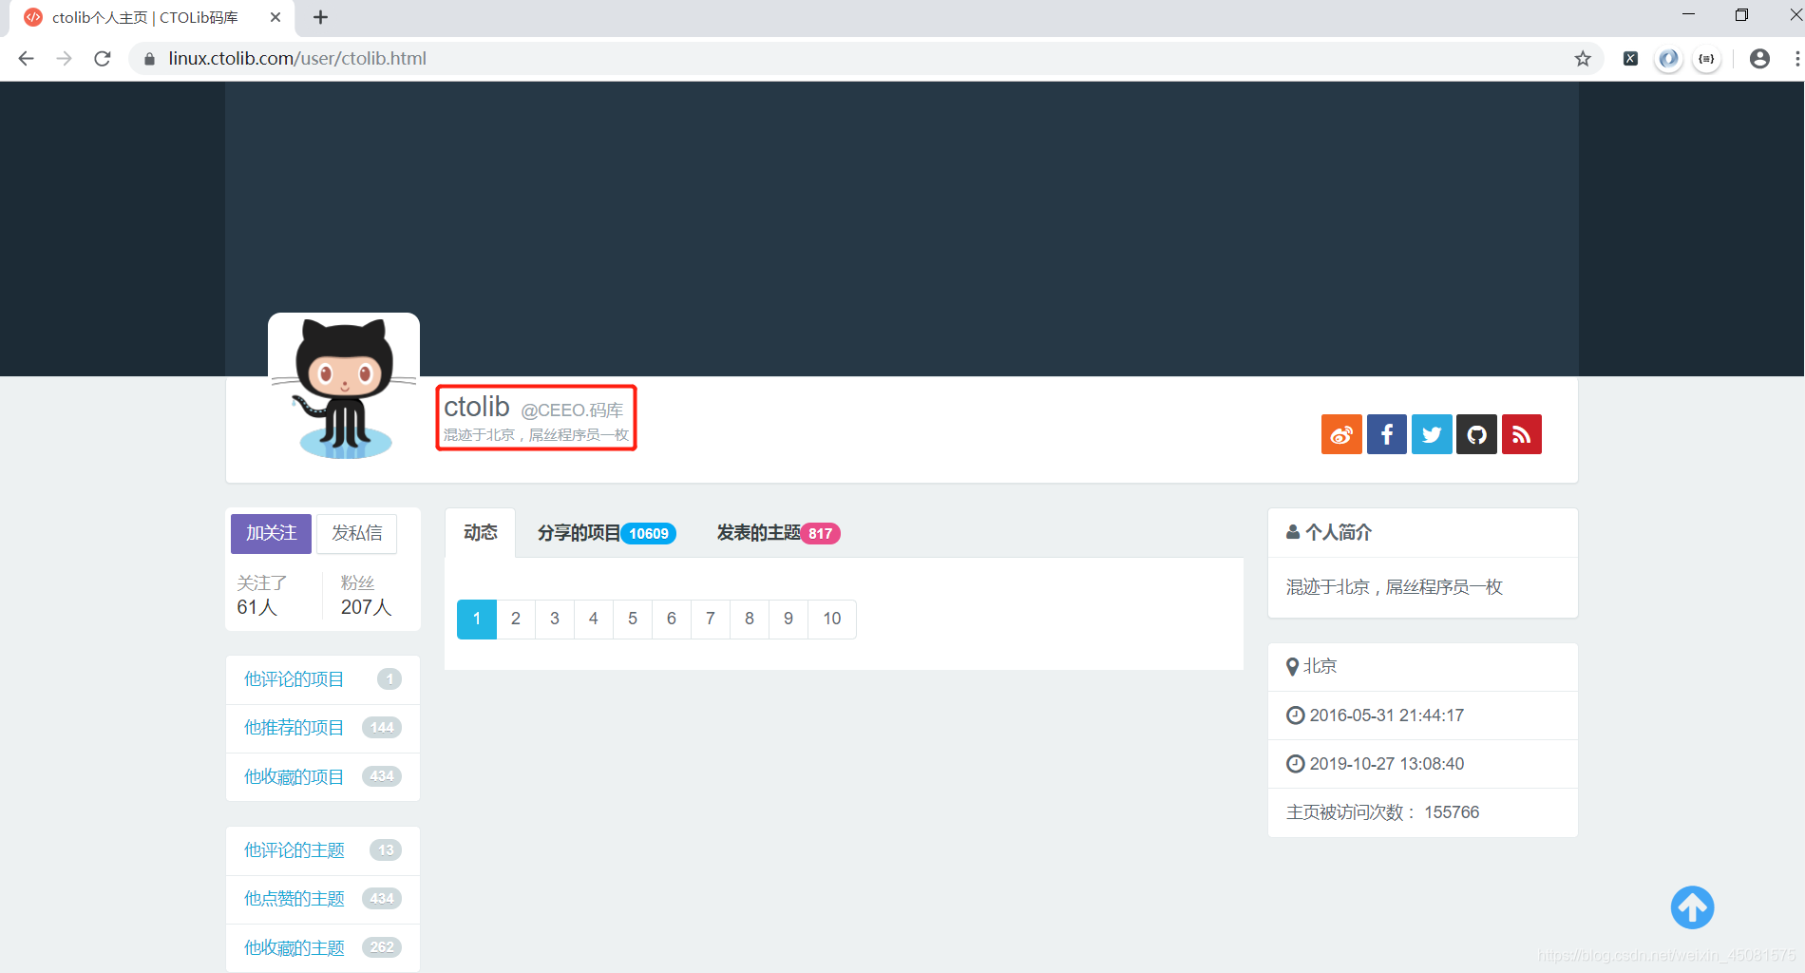Click the 北京 location entry
Viewport: 1805px width, 973px height.
tap(1423, 667)
